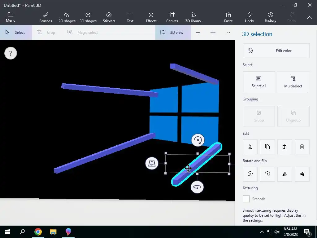Cut the selected 3D object
The width and height of the screenshot is (317, 238).
coord(250,147)
